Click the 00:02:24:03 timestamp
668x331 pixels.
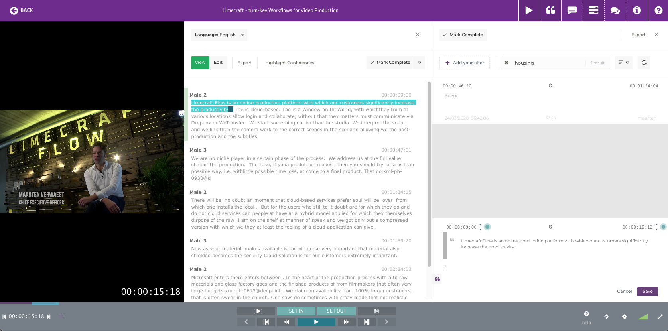pos(396,269)
